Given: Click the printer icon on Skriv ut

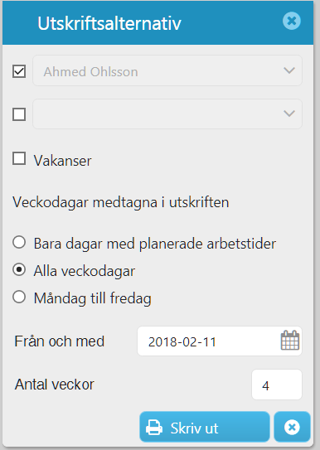Looking at the screenshot, I should pyautogui.click(x=154, y=428).
